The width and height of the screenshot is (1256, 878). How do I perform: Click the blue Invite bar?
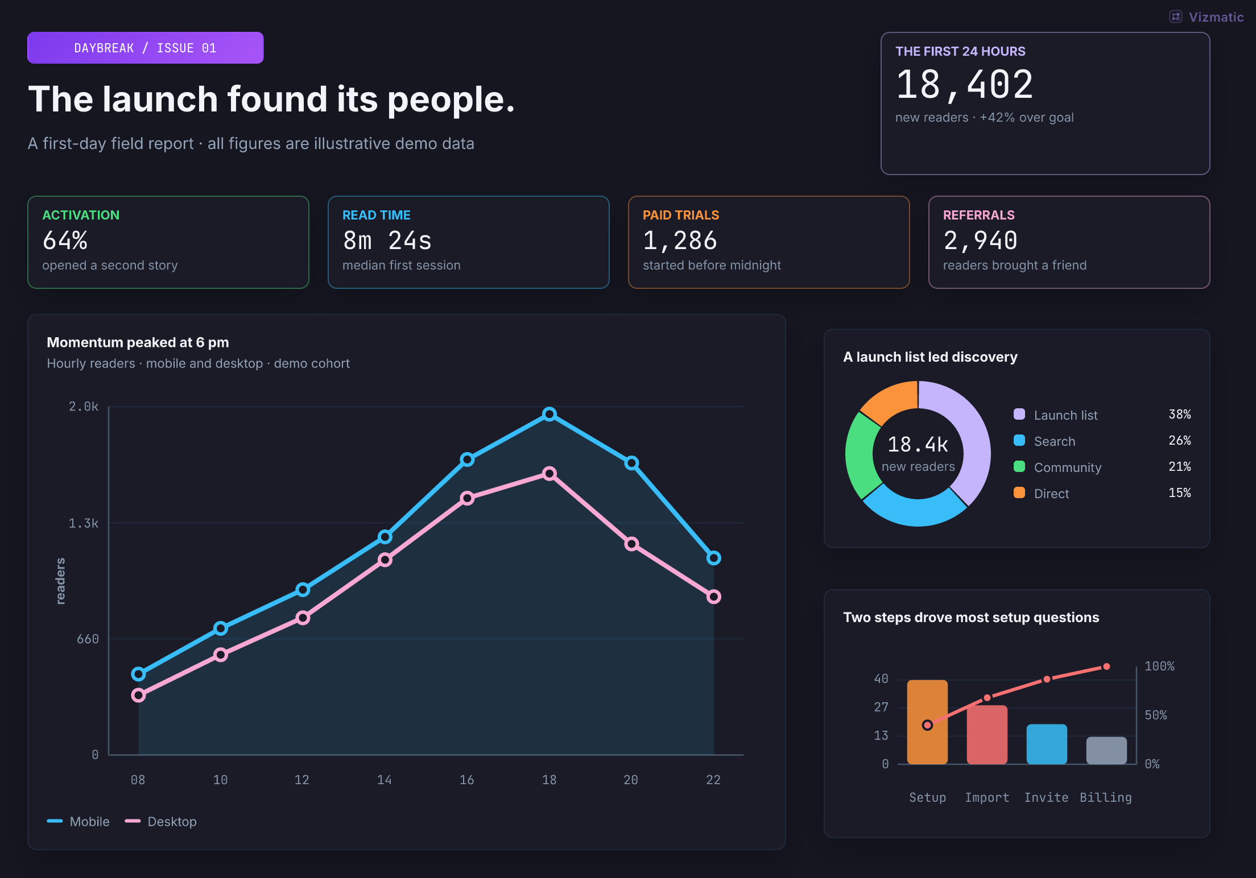coord(1047,744)
